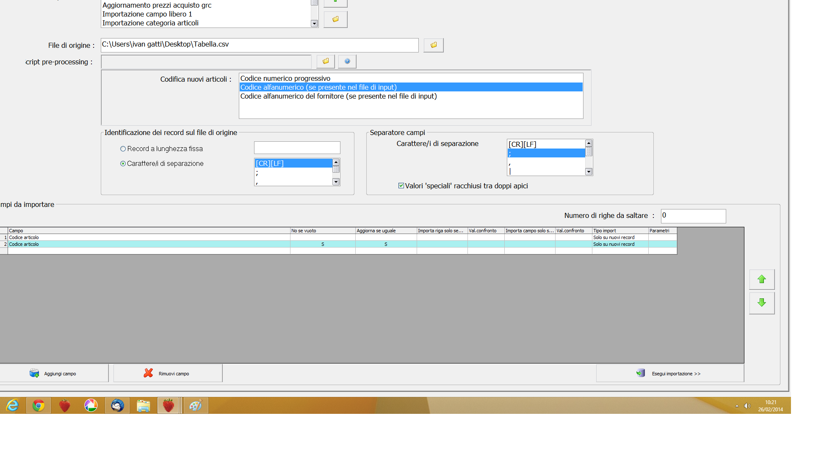813x457 pixels.
Task: Select Carattere/i di separazione radio option
Action: (123, 164)
